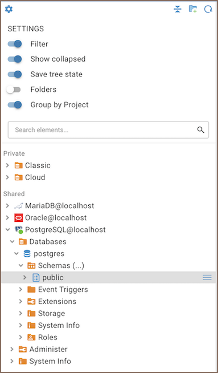Click the PostgreSQL elephant connection icon

19,229
